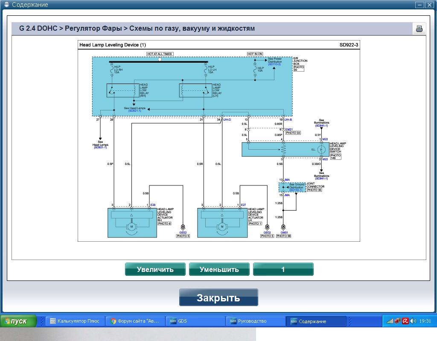437x341 pixels.
Task: View PHOTO 149 of the leveling device switch
Action: pos(335,156)
